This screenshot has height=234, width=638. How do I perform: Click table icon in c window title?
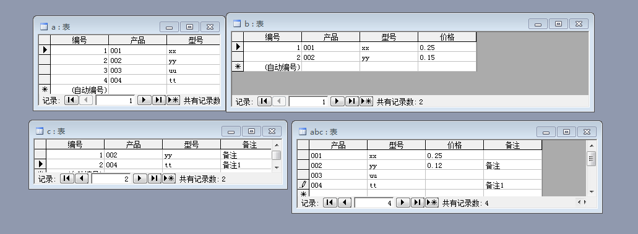(40, 131)
